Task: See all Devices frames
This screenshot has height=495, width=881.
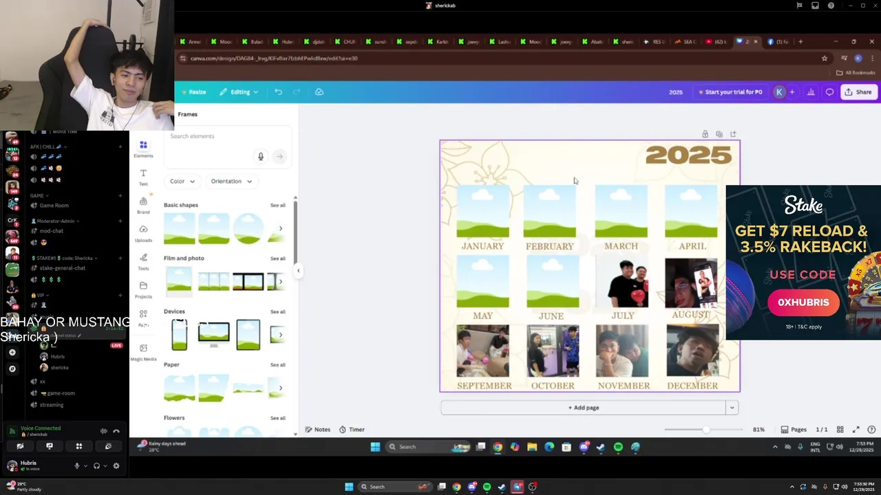Action: coord(277,312)
